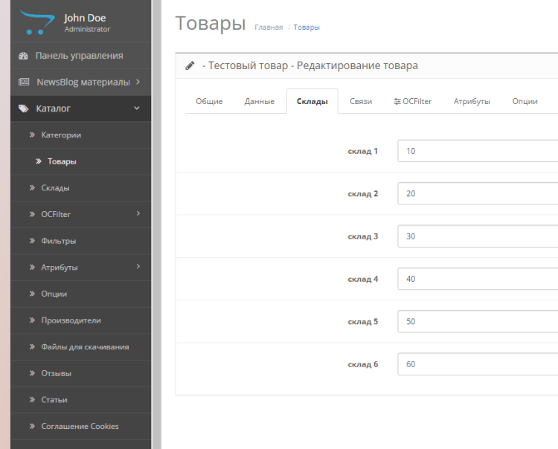Open Главная breadcrumb link
Screen dimensions: 558x449
pos(269,28)
